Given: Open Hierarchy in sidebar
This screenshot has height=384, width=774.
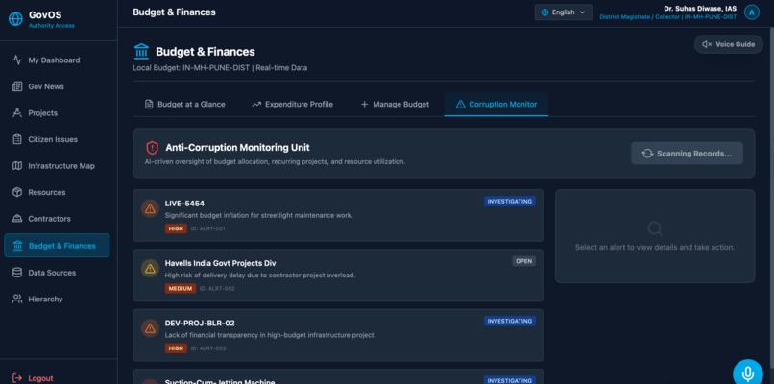Looking at the screenshot, I should click(x=57, y=300).
